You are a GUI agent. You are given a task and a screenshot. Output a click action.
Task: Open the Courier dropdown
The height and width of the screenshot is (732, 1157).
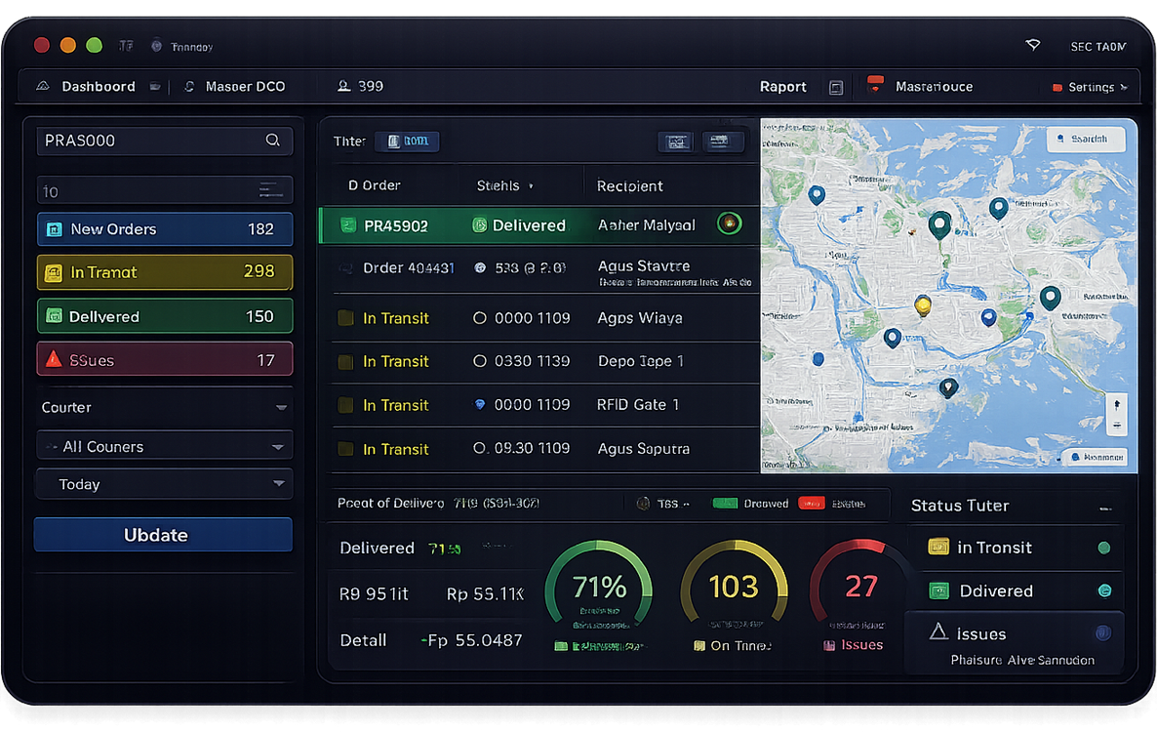pos(163,407)
